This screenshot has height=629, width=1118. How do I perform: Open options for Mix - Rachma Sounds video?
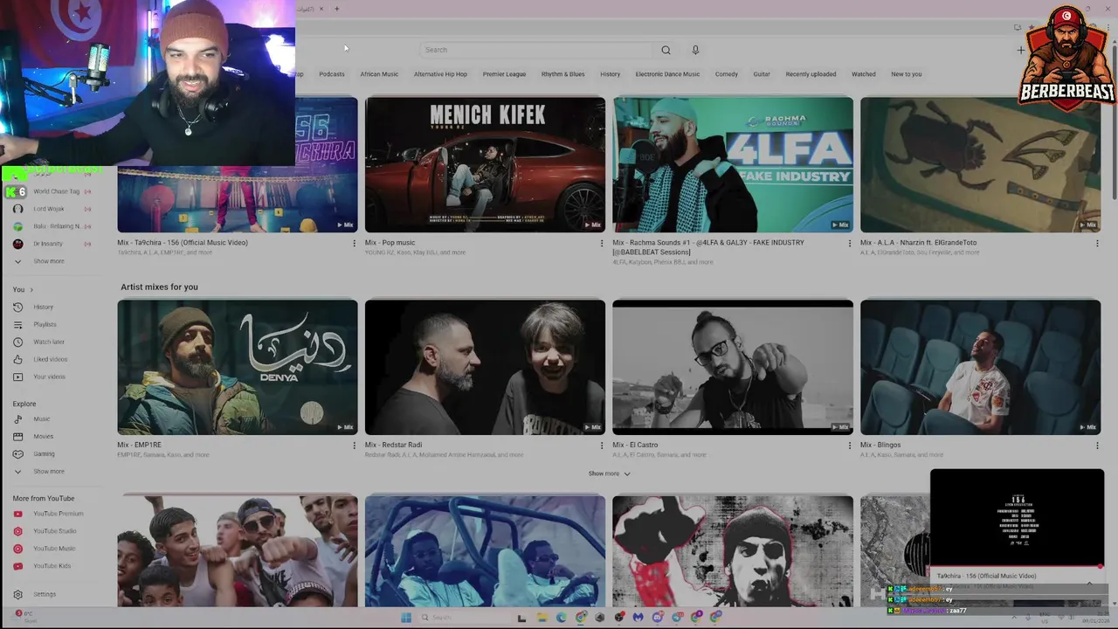point(849,243)
